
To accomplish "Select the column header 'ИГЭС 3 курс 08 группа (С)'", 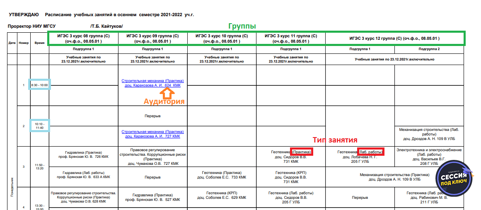I will point(83,39).
